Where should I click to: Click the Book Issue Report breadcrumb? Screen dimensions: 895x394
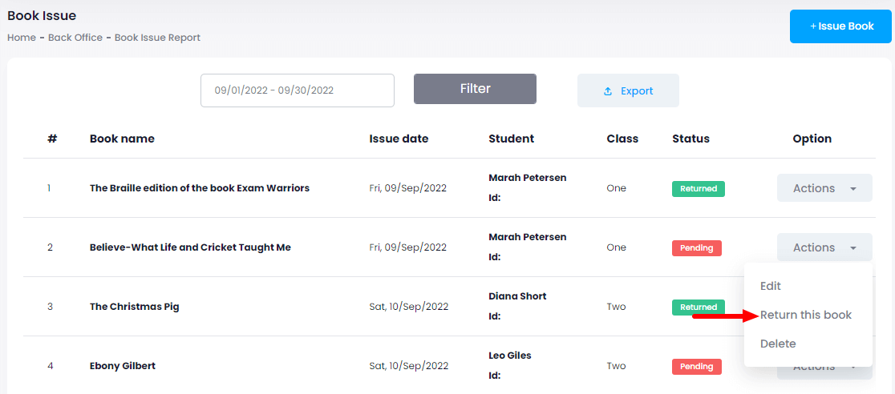click(x=157, y=38)
